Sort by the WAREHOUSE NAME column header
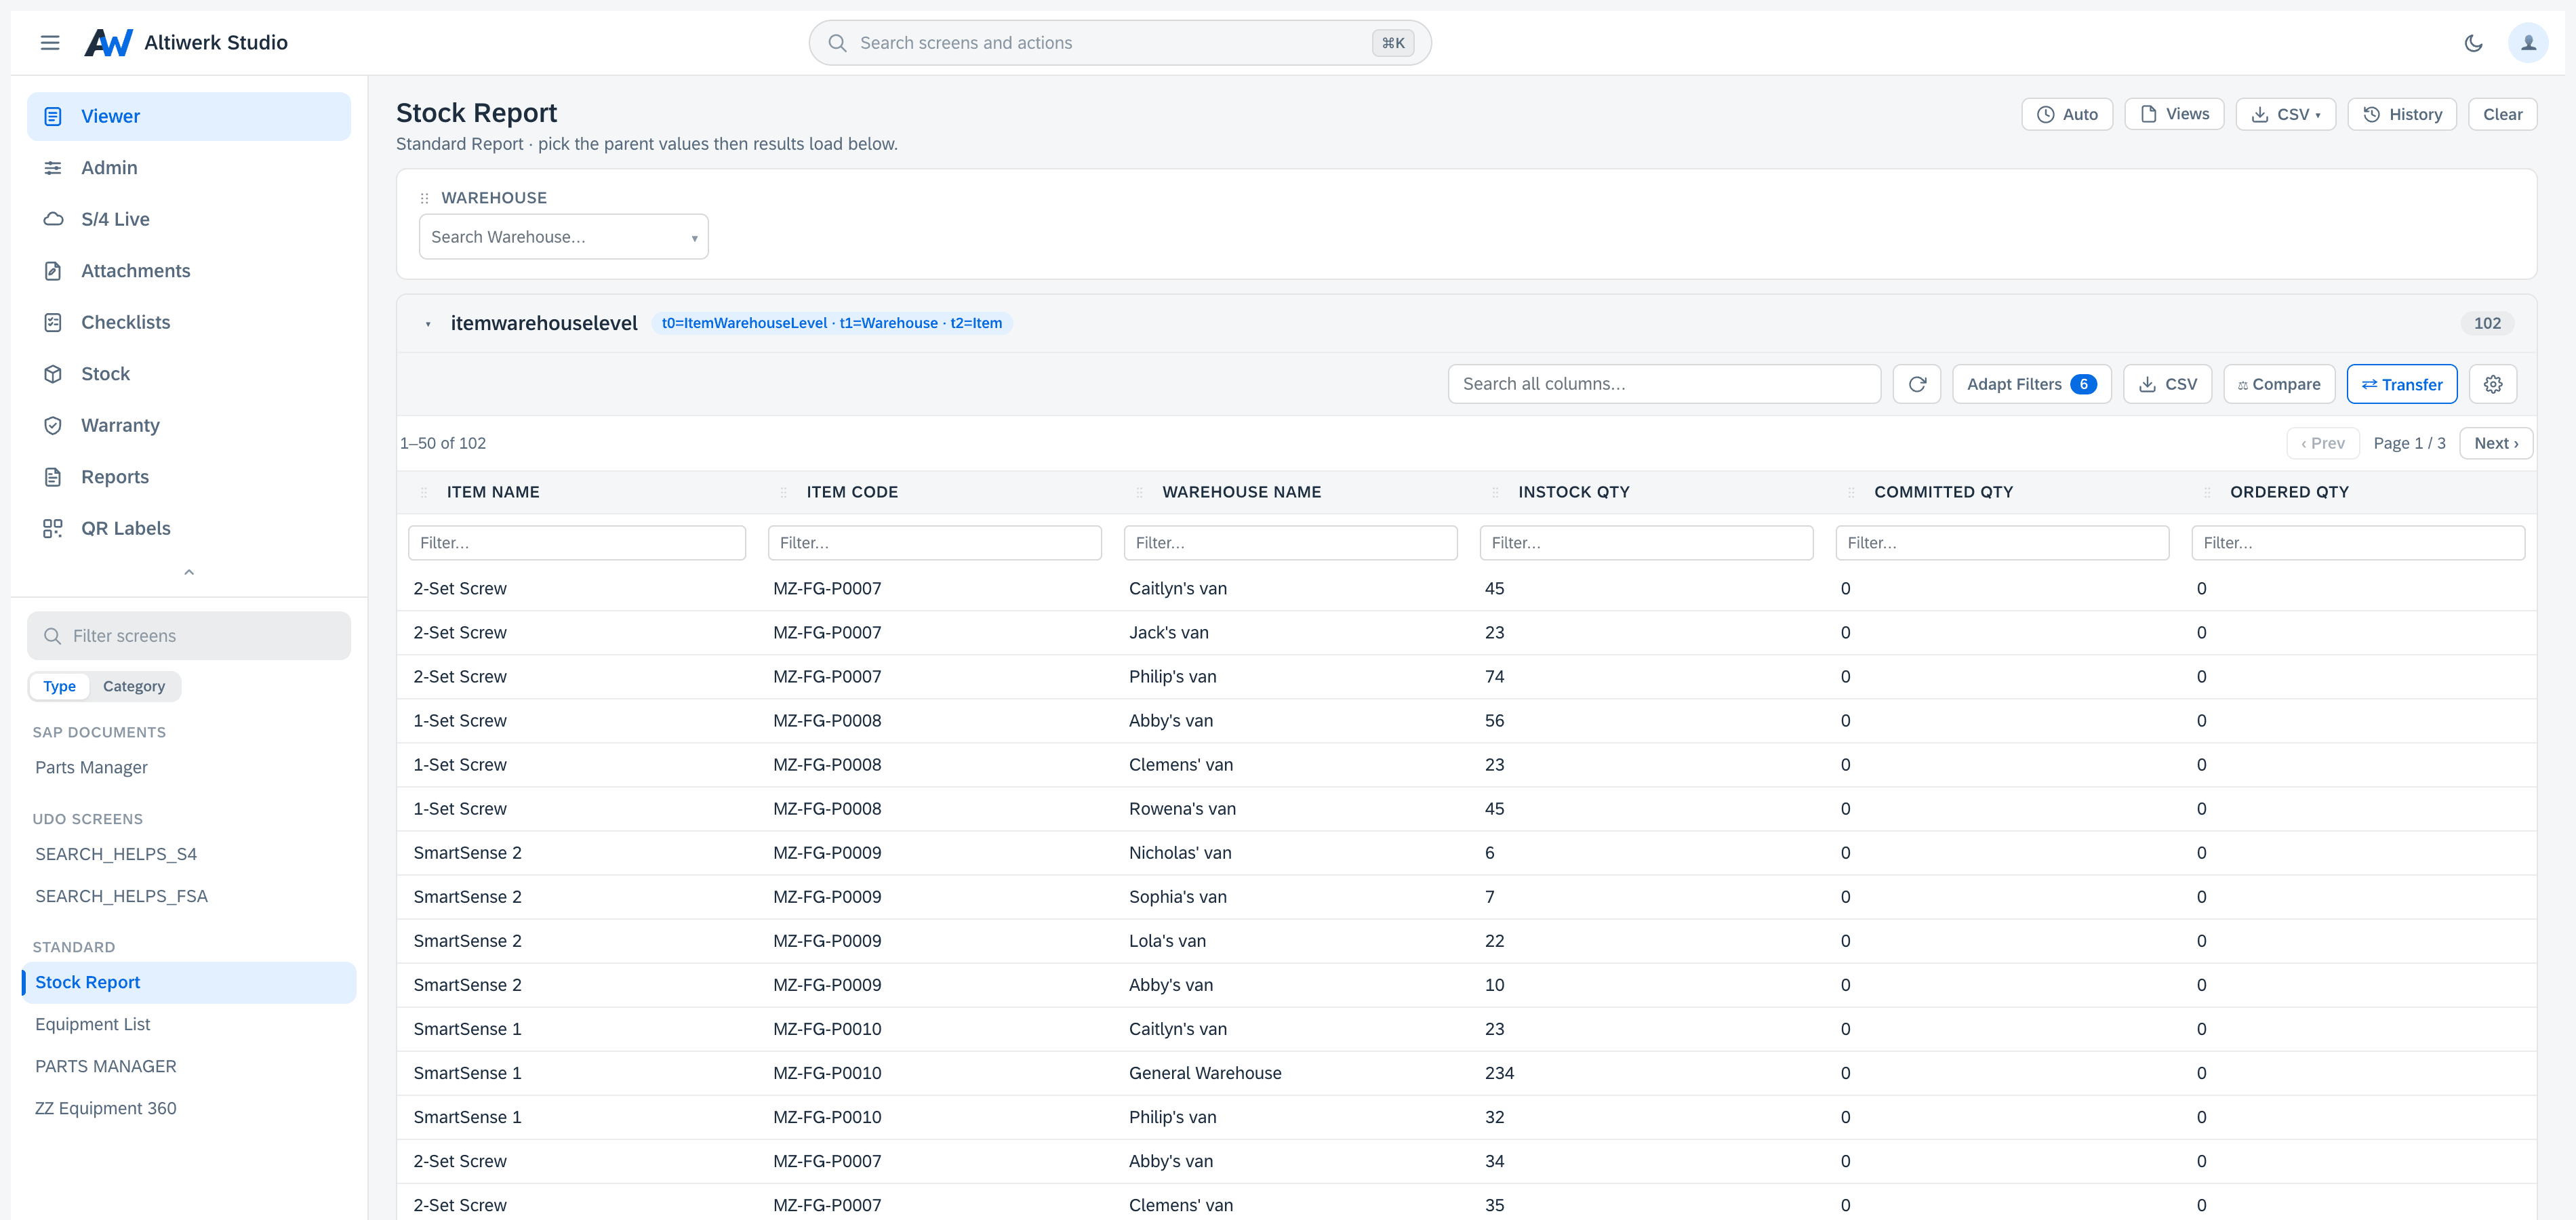 (1241, 492)
